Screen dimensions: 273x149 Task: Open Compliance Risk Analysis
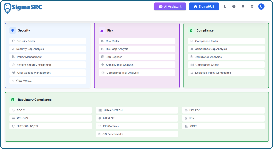coord(137,73)
